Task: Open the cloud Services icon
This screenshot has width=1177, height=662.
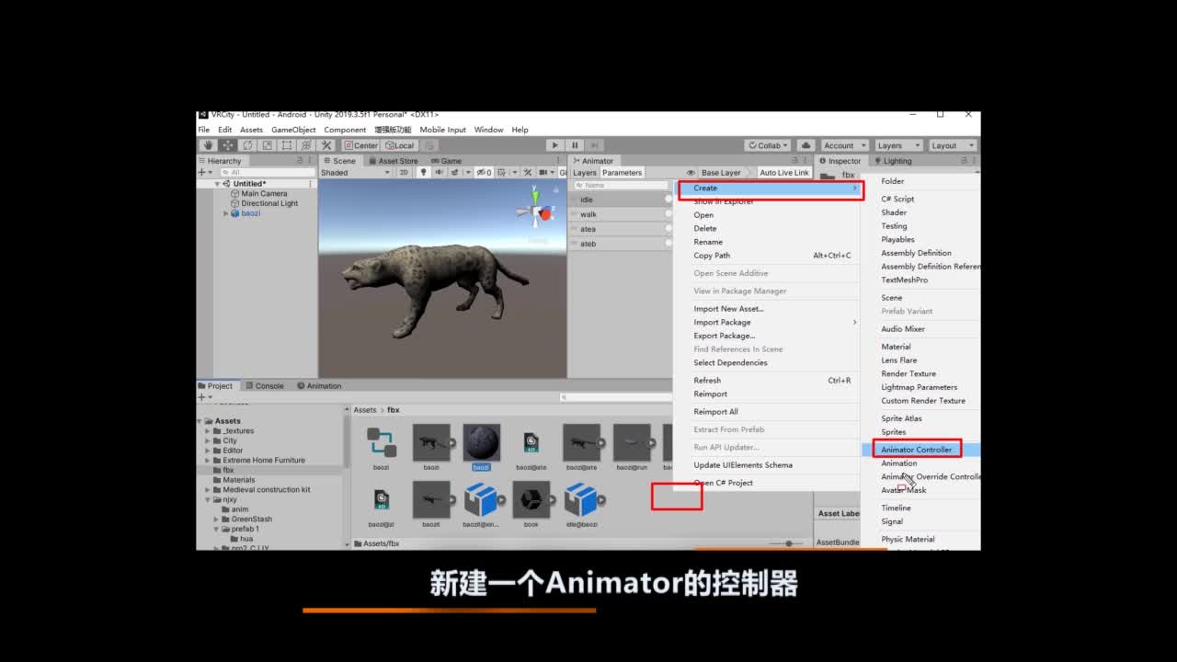Action: point(806,145)
